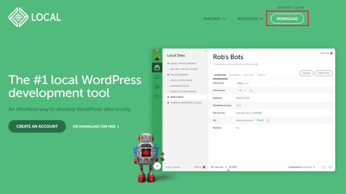Screen dimensions: 346x194
Task: Open the Features menu item
Action: (x=211, y=19)
